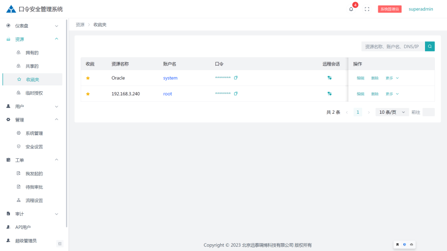
Task: Start remote session for Oracle resource
Action: pos(330,78)
